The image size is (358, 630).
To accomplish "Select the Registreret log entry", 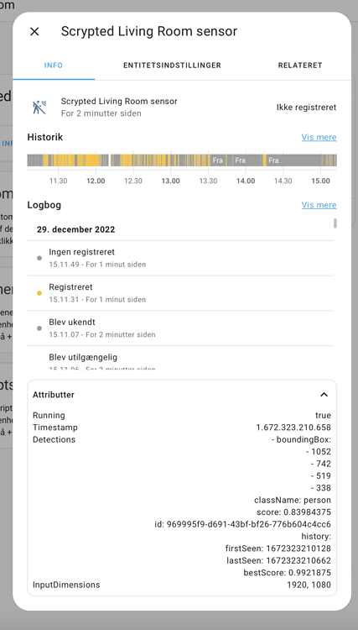I will (x=180, y=293).
